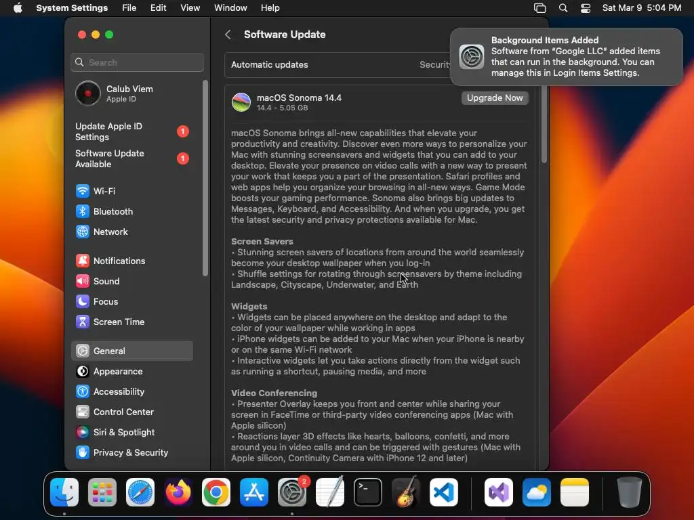Open TextEdit from the Dock
The height and width of the screenshot is (520, 694).
click(x=330, y=492)
